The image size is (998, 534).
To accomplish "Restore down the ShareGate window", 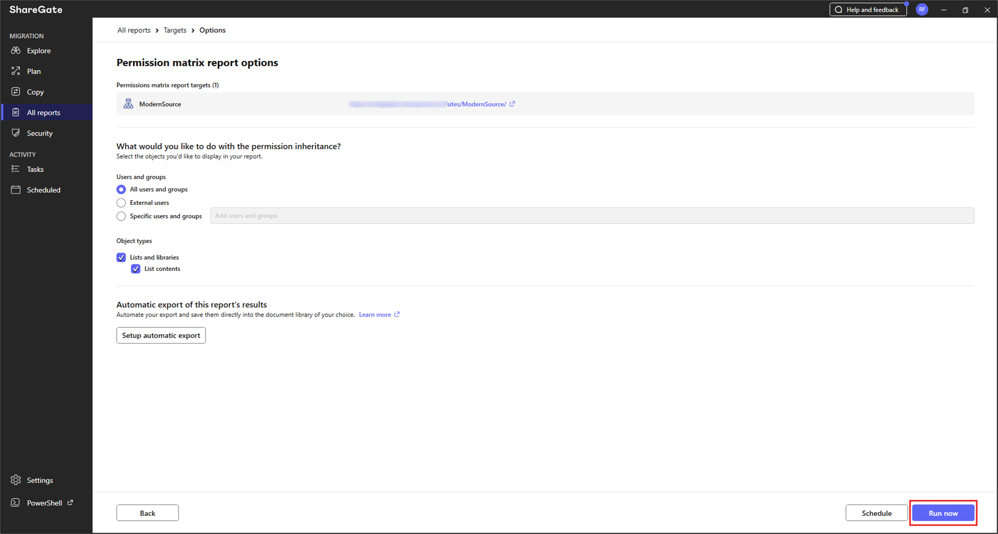I will coord(965,10).
